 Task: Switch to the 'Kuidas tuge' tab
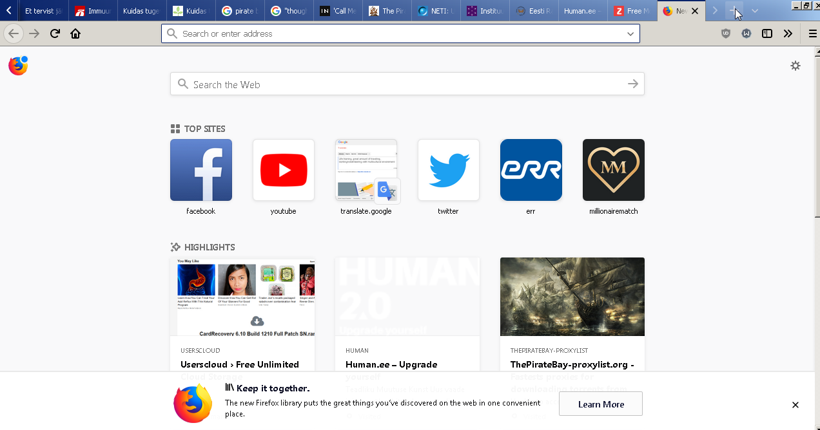142,11
